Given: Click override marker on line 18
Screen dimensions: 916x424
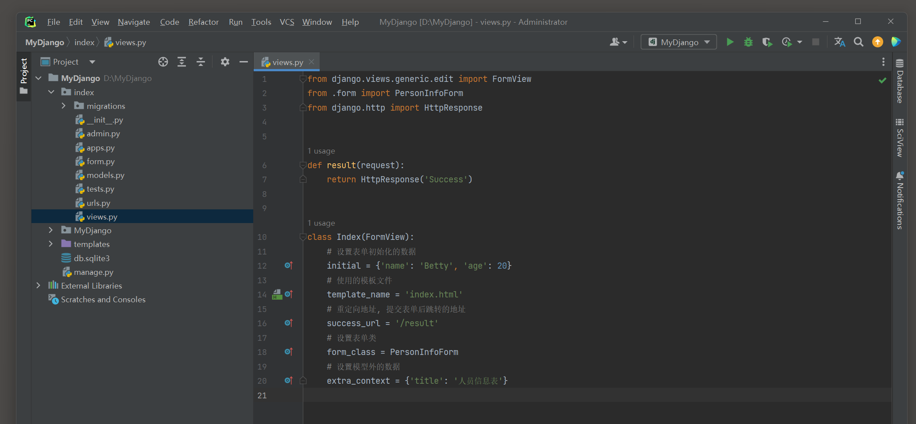Looking at the screenshot, I should click(x=289, y=352).
